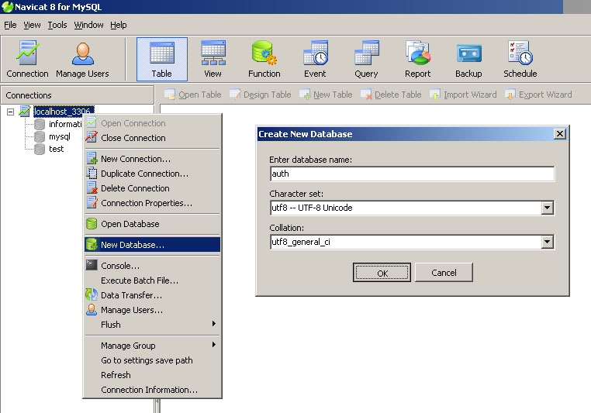The height and width of the screenshot is (413, 591).
Task: Open Console... from context menu
Action: coord(153,266)
